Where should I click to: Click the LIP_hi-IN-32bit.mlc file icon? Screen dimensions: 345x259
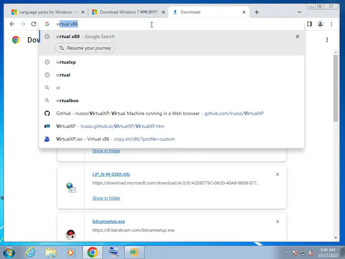71,188
